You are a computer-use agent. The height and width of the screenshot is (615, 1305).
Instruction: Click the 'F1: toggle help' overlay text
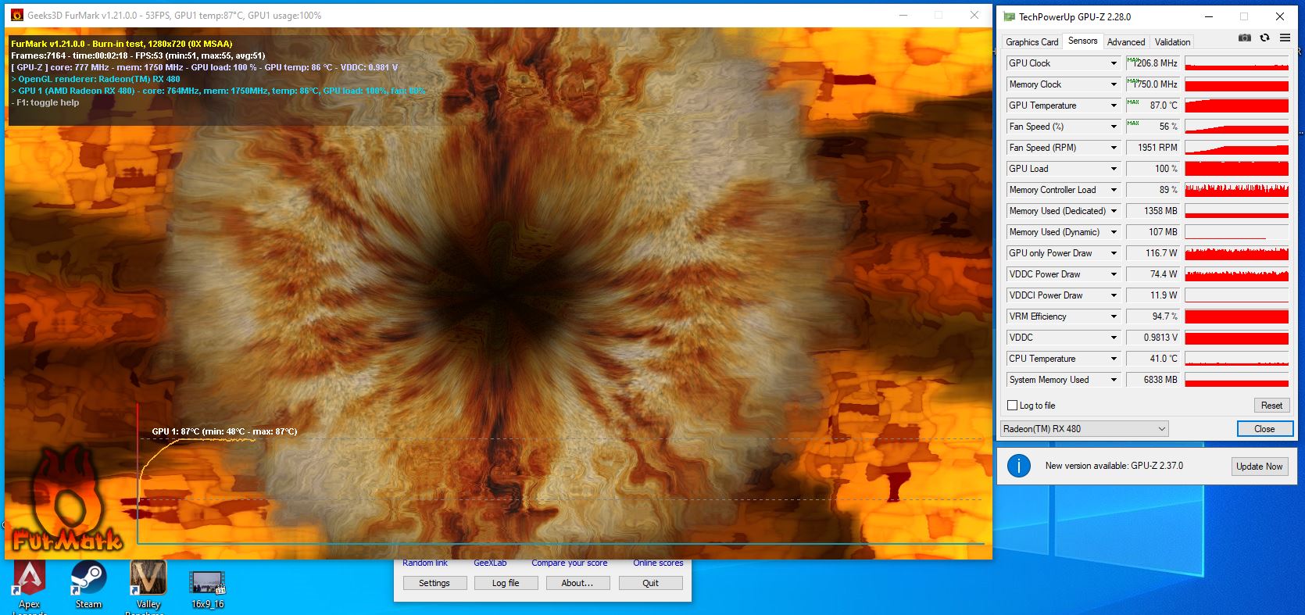pyautogui.click(x=45, y=102)
